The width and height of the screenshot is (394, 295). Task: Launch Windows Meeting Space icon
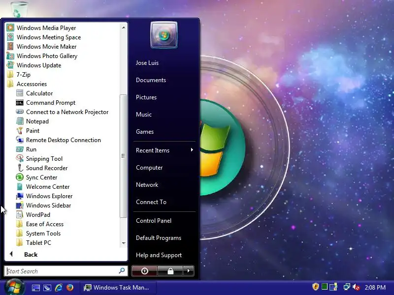[x=10, y=37]
